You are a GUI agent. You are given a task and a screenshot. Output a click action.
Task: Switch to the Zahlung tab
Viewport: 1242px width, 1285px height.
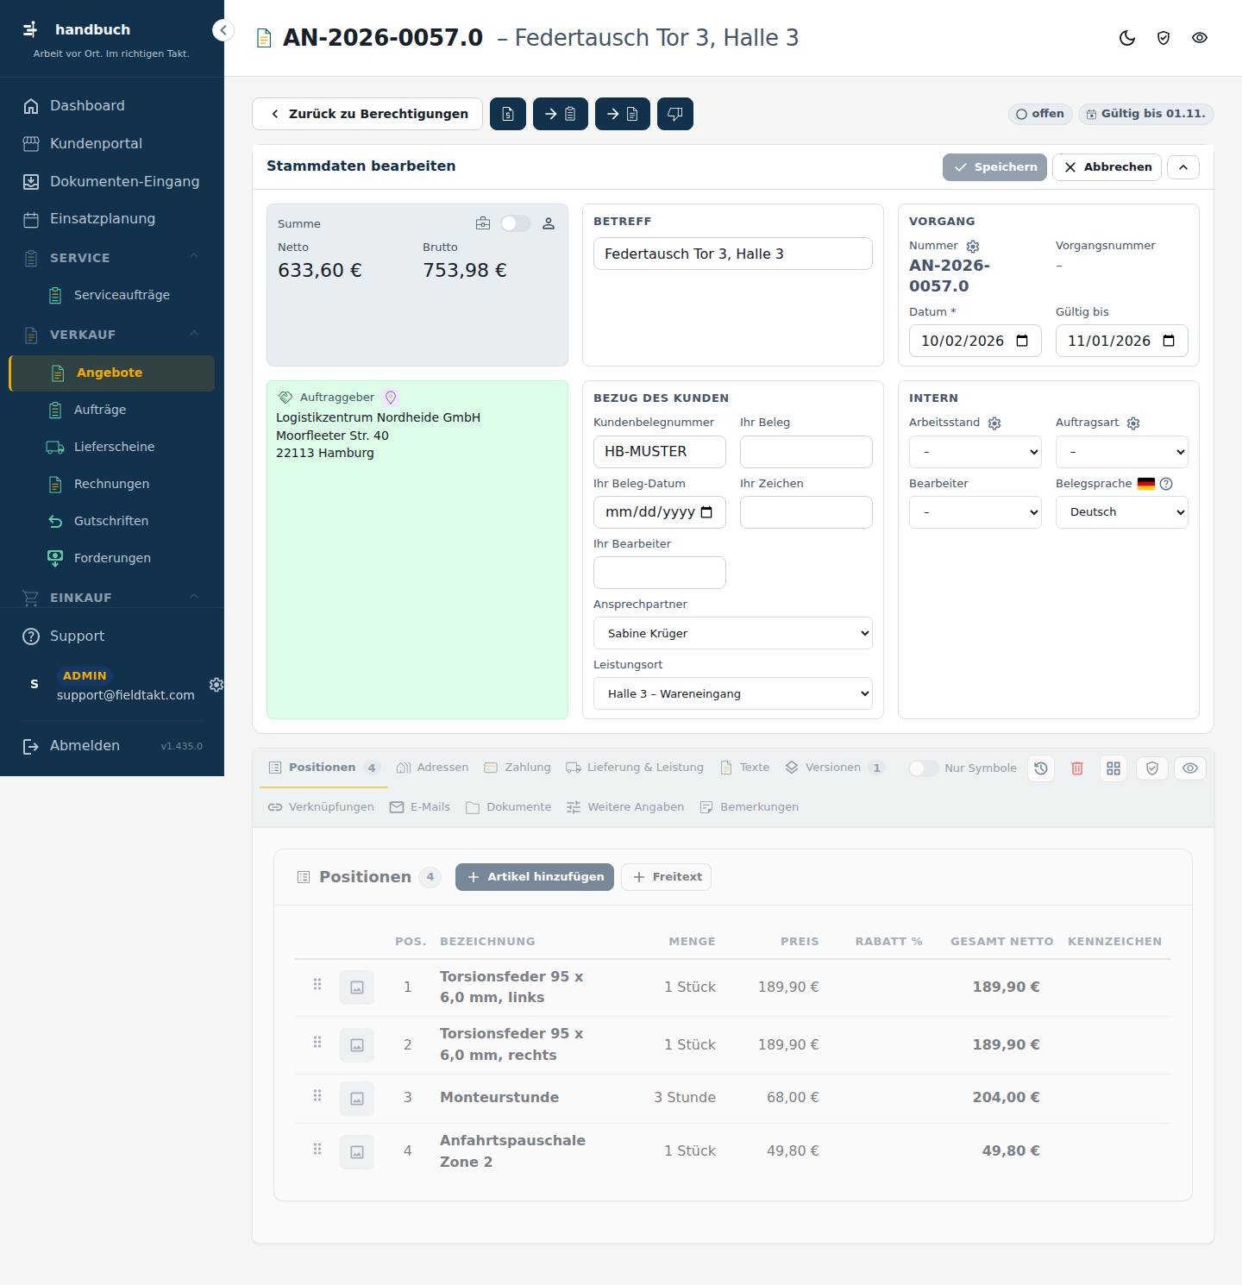coord(517,768)
